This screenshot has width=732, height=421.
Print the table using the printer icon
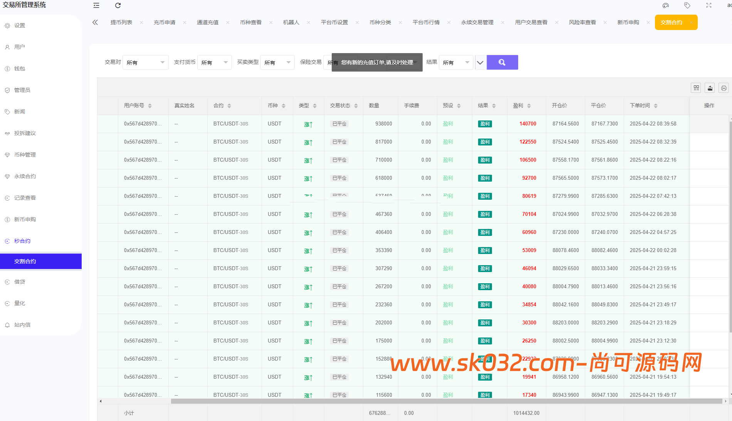pyautogui.click(x=724, y=88)
